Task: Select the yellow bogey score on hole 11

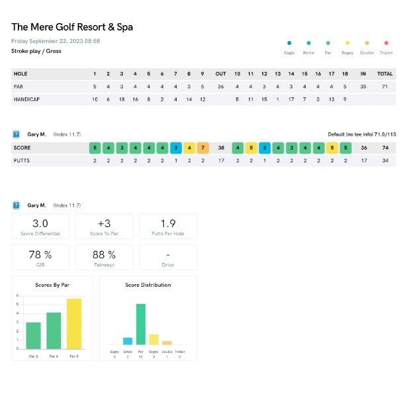Action: tap(251, 148)
